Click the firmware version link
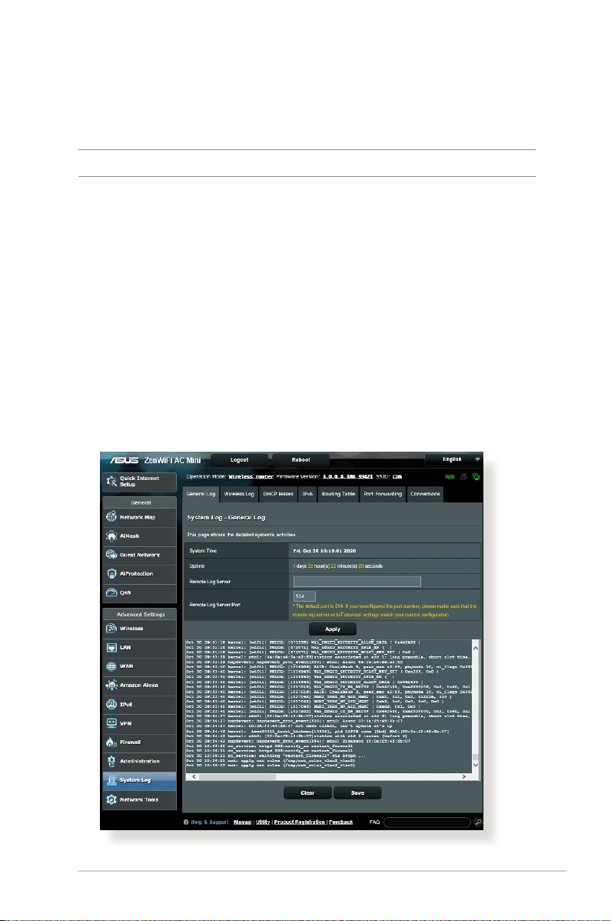The width and height of the screenshot is (611, 921). (347, 477)
